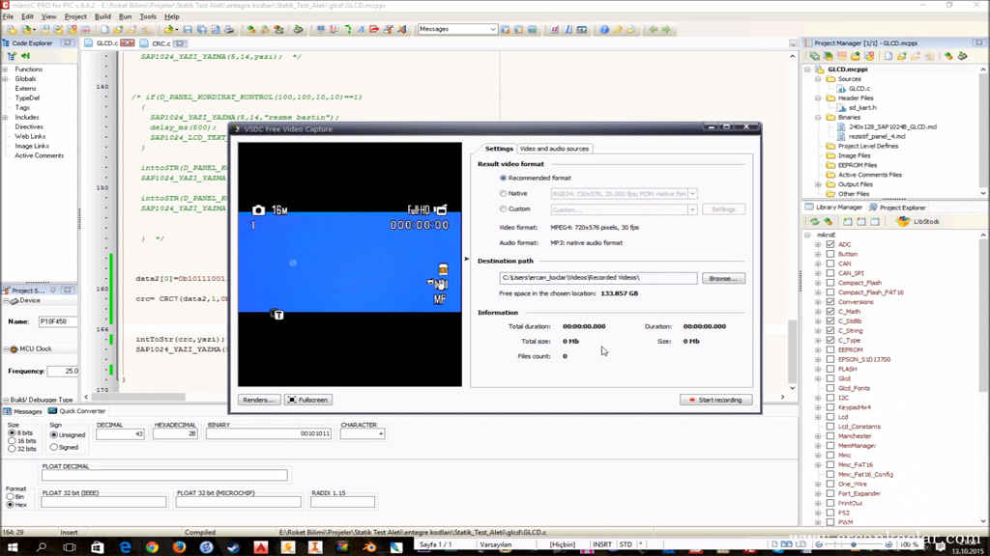Expand the Functions node in Code Explorer
Viewport: 990px width, 556px height.
click(x=5, y=69)
